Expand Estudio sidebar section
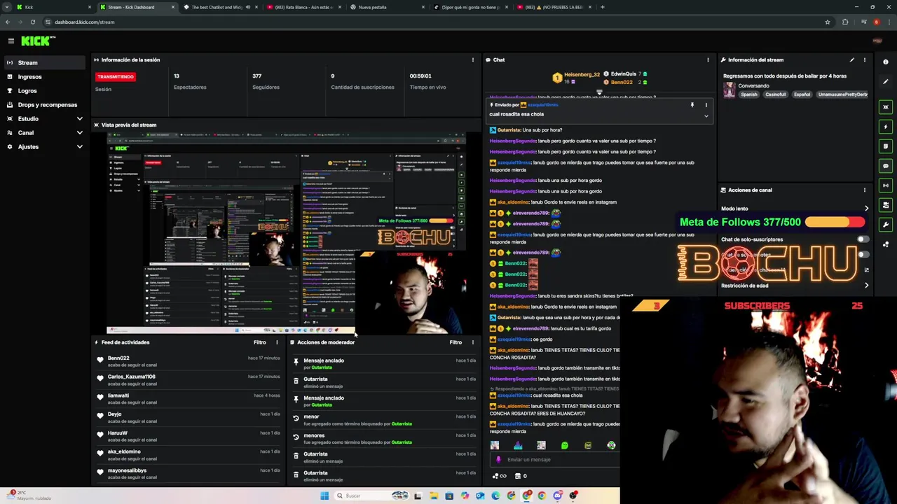The height and width of the screenshot is (504, 897). [79, 118]
